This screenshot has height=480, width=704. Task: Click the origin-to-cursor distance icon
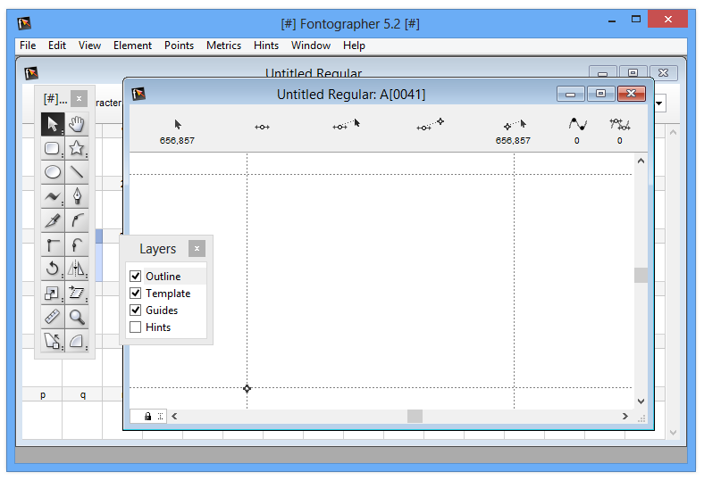[x=515, y=124]
